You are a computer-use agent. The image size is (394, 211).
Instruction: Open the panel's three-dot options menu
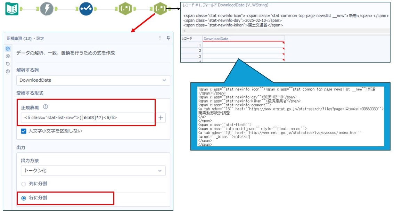160,38
